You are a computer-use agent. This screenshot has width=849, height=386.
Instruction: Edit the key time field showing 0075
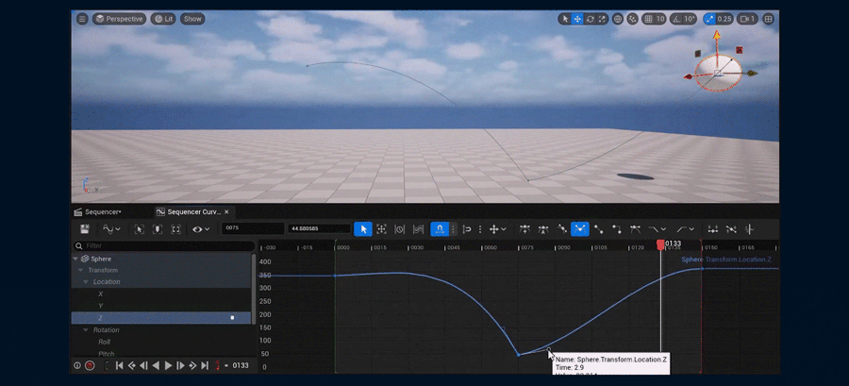(253, 229)
